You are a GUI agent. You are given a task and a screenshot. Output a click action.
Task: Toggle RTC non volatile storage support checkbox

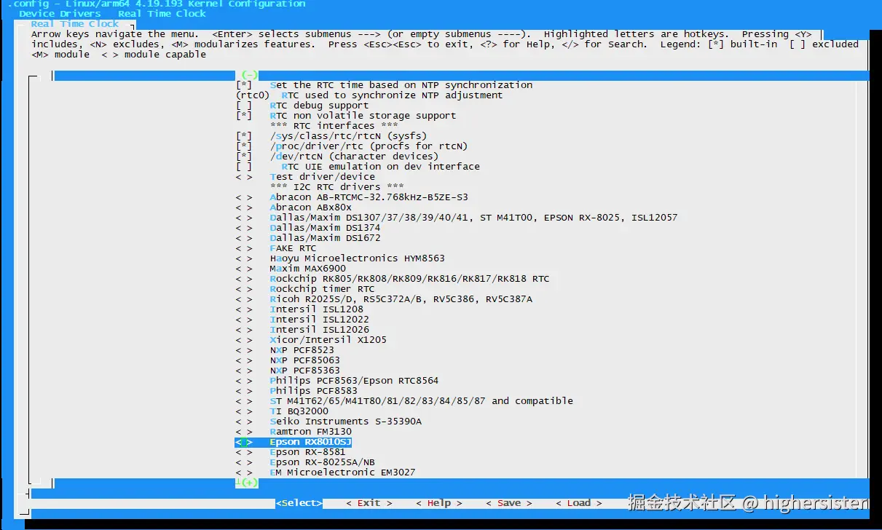[x=244, y=116]
